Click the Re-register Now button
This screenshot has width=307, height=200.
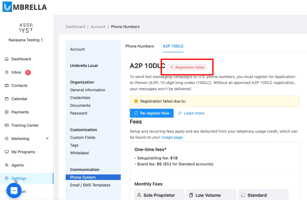(x=151, y=113)
